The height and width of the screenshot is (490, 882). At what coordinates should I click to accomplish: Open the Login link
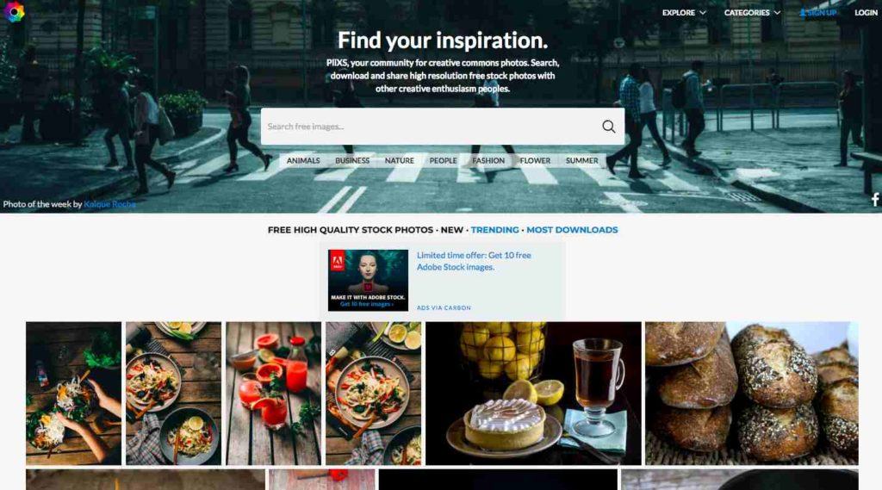point(866,12)
